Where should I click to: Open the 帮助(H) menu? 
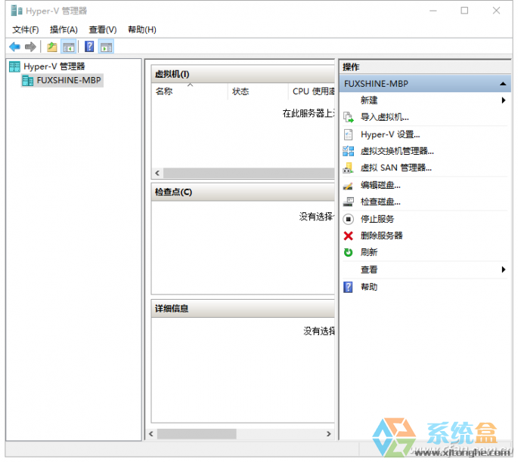click(142, 29)
